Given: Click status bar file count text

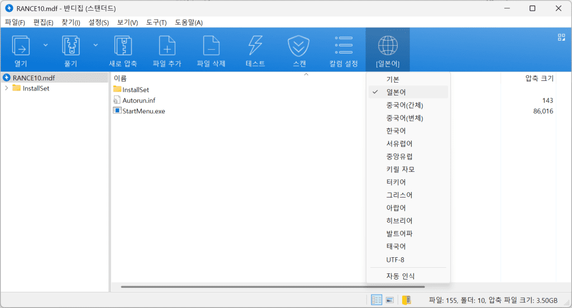Looking at the screenshot, I should [x=493, y=300].
